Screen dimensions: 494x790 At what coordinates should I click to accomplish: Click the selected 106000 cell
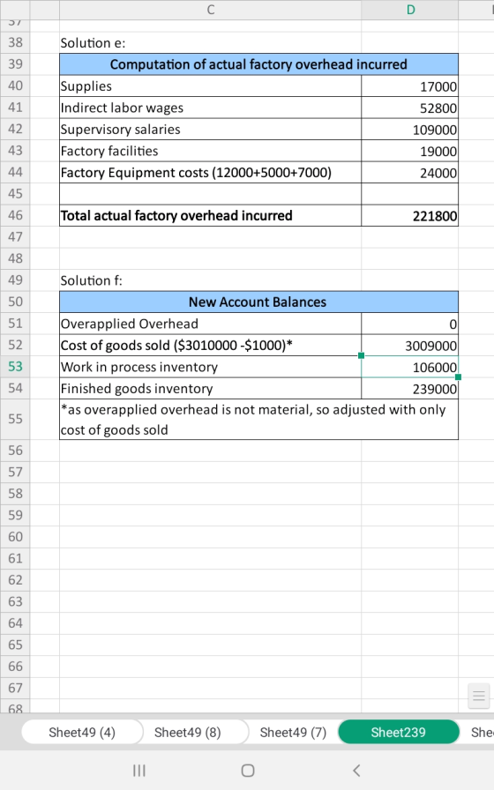pos(410,367)
